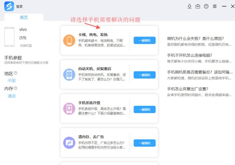Screen dimensions: 235x165
Task: Click the description starting 手机内存不足
Action: [x=102, y=145]
